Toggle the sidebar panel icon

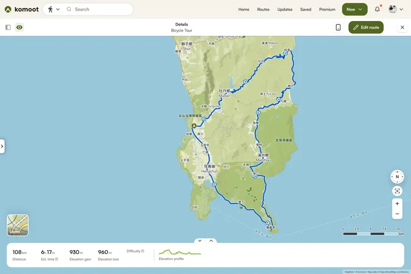point(8,27)
